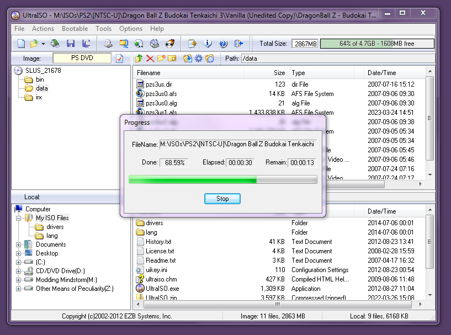
Task: Open the File menu
Action: [19, 29]
